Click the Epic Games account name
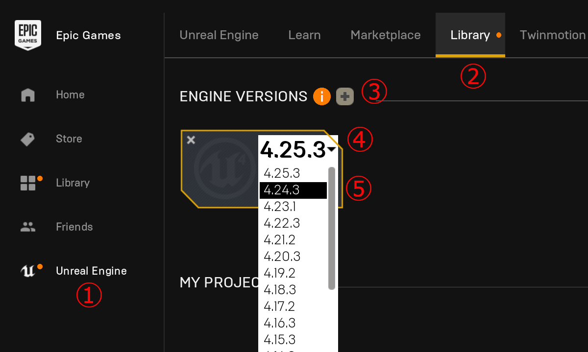Viewport: 588px width, 352px height. coord(88,35)
